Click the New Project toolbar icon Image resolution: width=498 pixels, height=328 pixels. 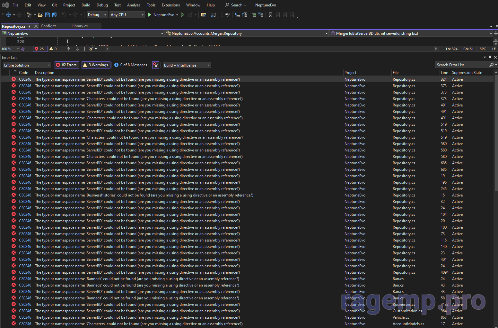30,15
